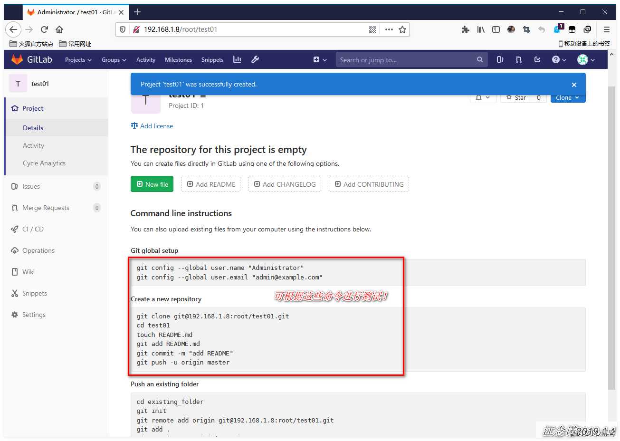Open Issues in the sidebar

[56, 186]
